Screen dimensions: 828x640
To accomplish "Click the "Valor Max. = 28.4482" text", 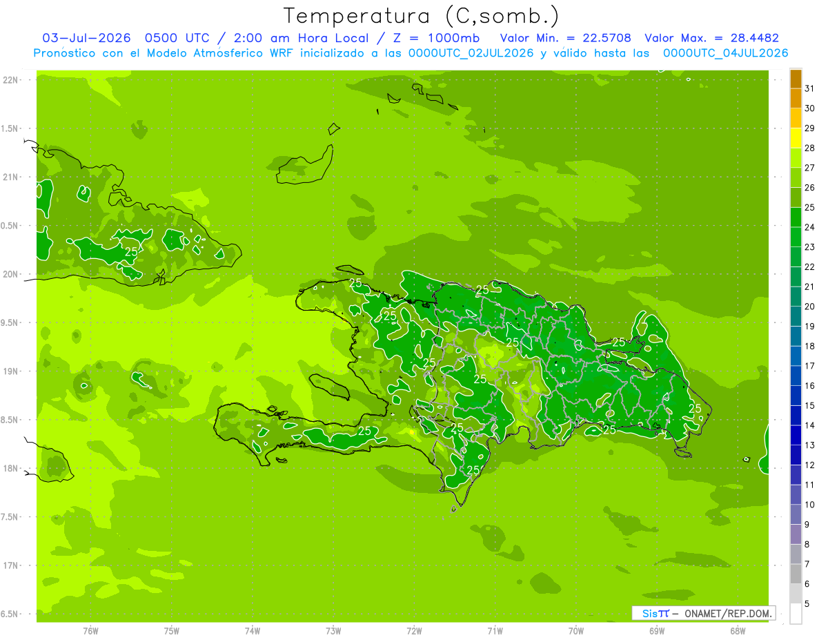I will 711,39.
